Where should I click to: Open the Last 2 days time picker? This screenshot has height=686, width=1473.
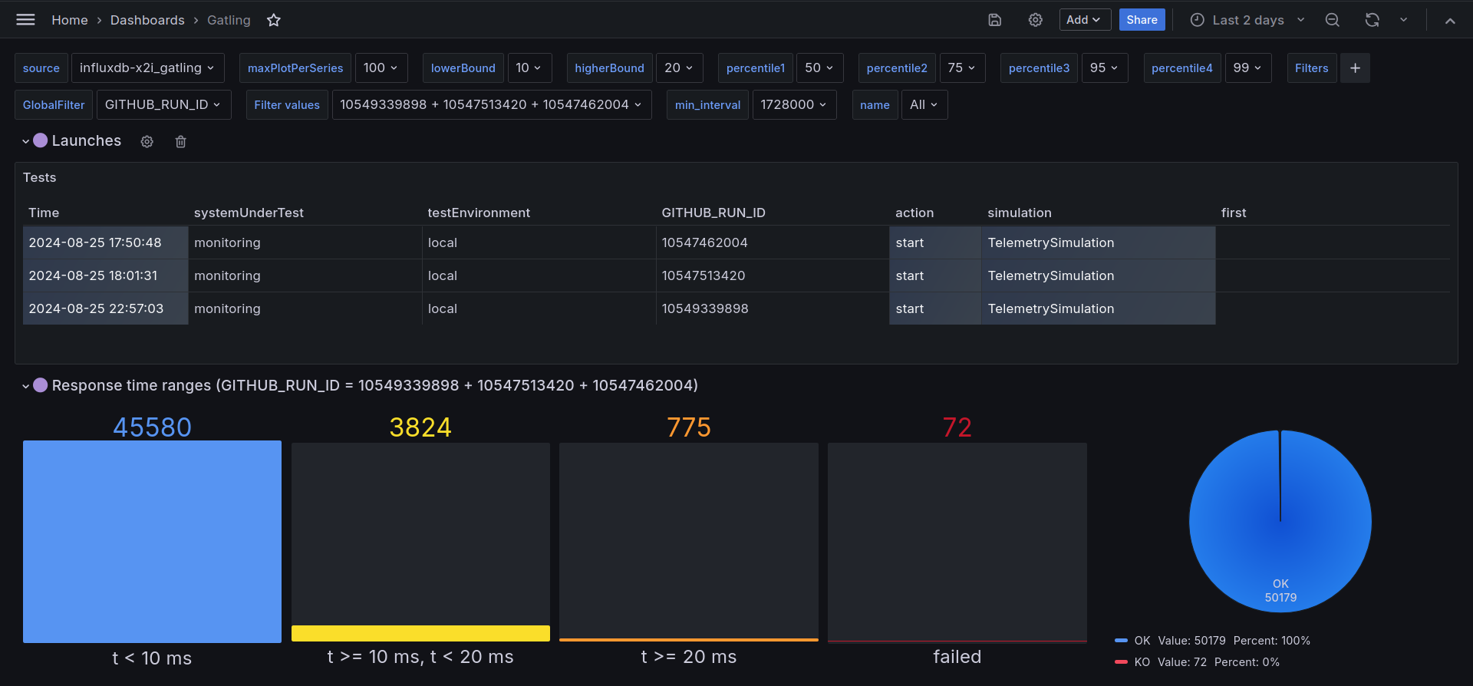point(1247,20)
